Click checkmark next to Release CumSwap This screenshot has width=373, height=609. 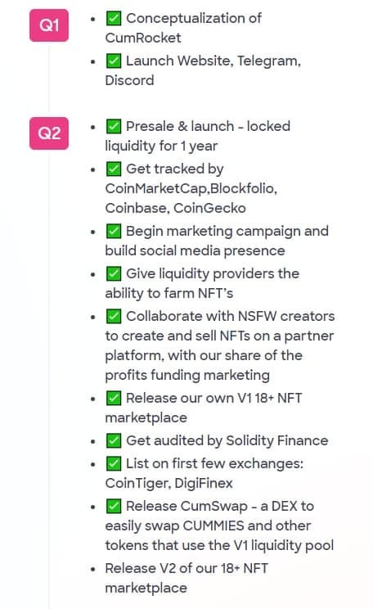click(x=114, y=506)
